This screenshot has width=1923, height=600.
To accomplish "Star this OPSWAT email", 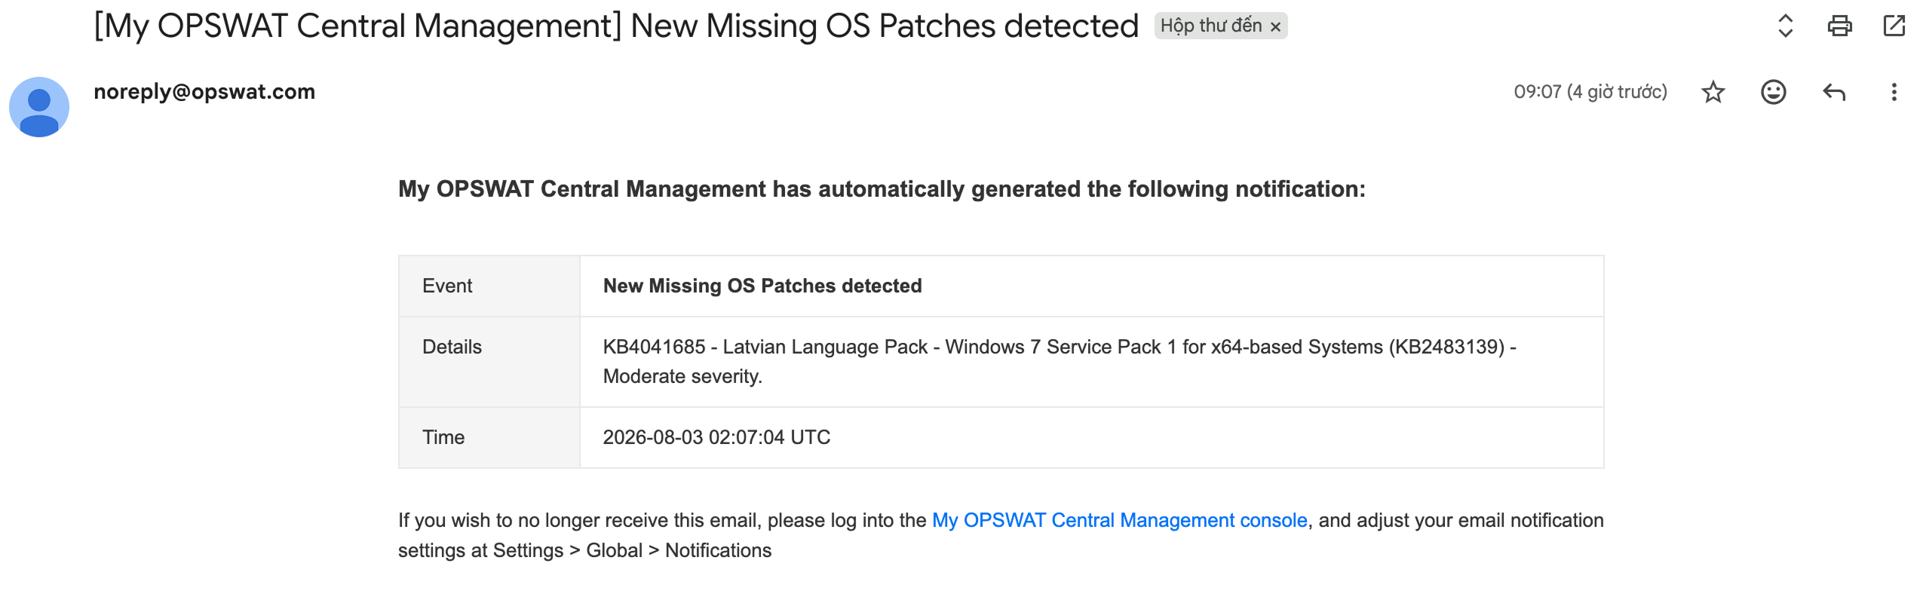I will (x=1713, y=92).
